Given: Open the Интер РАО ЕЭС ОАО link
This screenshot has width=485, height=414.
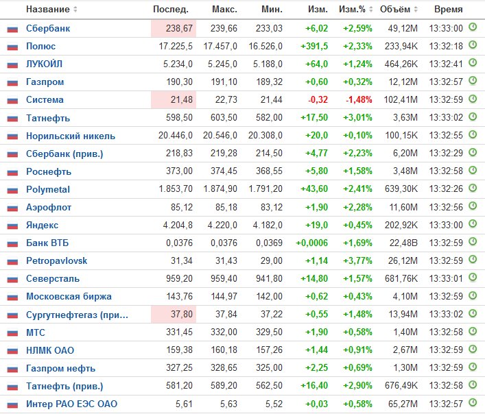Looking at the screenshot, I should click(72, 404).
